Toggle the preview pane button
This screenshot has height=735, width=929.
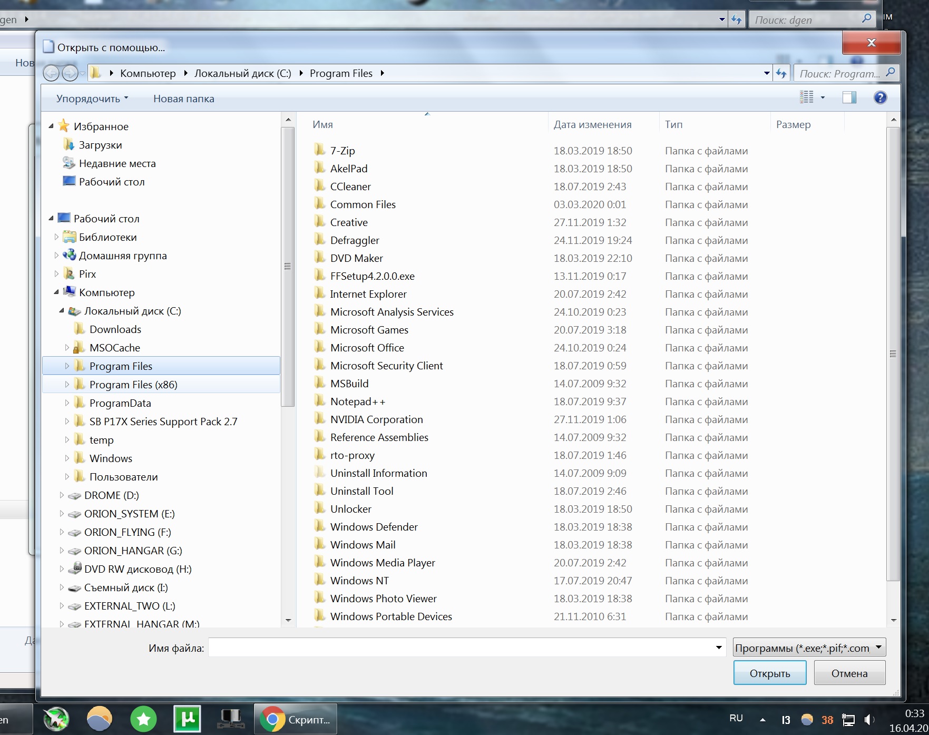849,97
